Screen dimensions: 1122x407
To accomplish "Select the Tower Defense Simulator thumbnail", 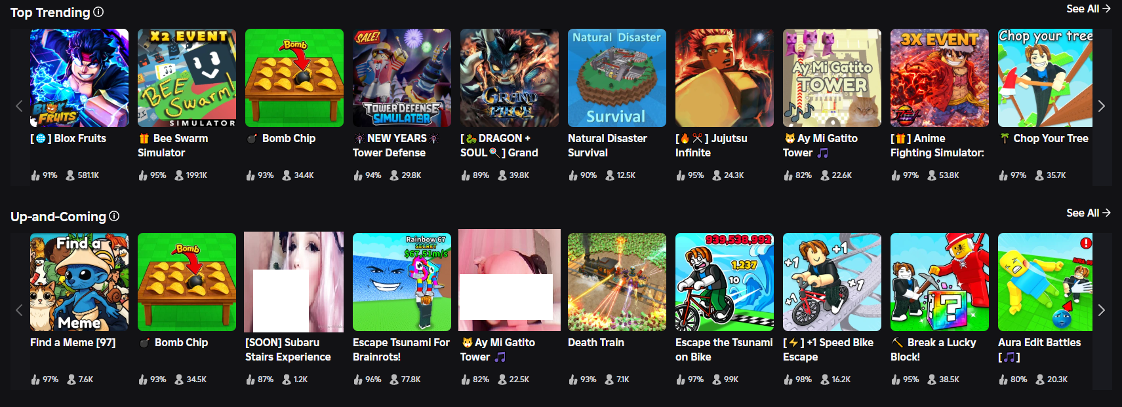I will pos(402,78).
